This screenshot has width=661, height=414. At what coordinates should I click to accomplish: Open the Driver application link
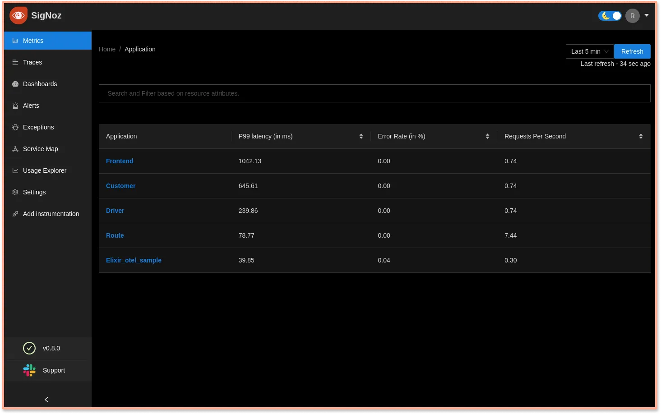point(115,211)
